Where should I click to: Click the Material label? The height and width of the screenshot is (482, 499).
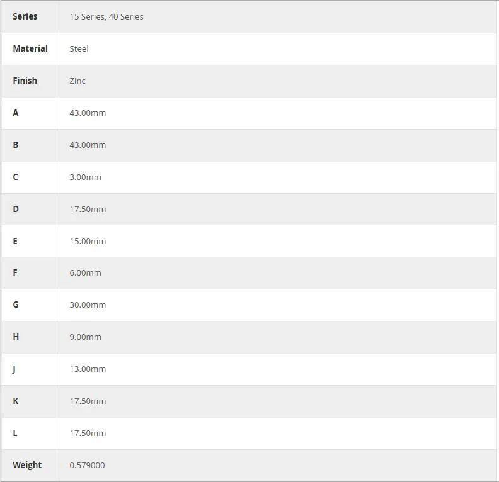click(30, 48)
